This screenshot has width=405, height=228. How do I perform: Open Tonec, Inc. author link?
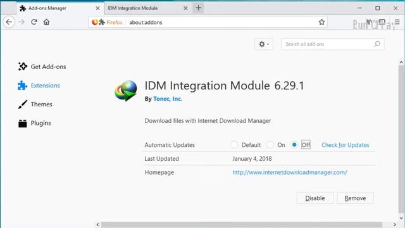pyautogui.click(x=168, y=99)
